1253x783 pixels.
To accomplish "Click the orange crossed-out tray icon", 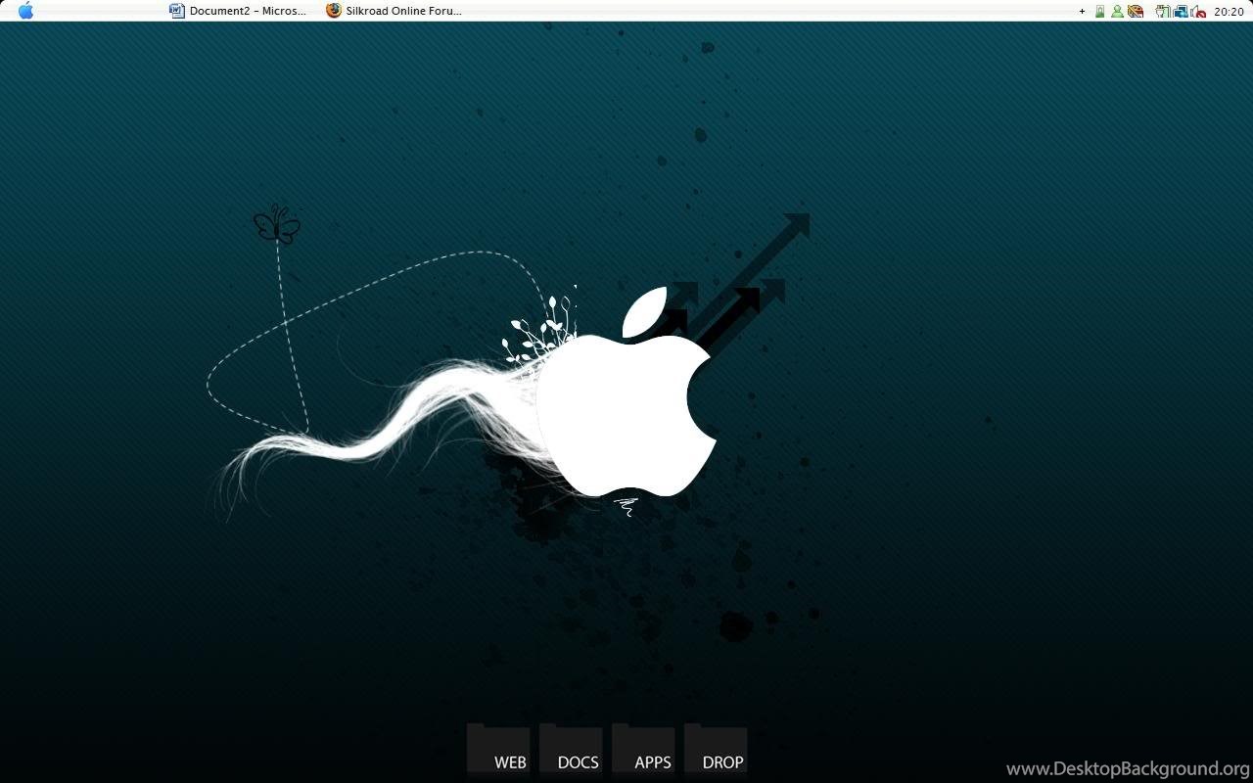I will click(1136, 12).
